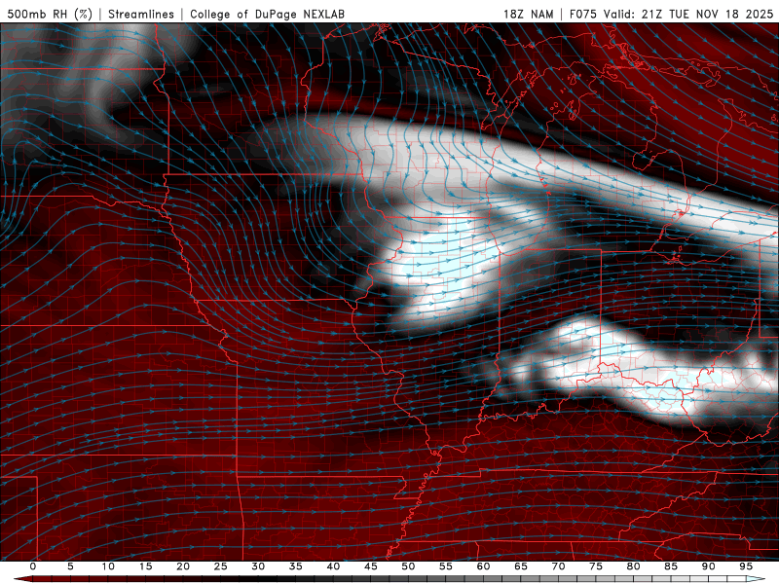This screenshot has width=779, height=584.
Task: Select the "Streamlines" header label
Action: pyautogui.click(x=141, y=14)
